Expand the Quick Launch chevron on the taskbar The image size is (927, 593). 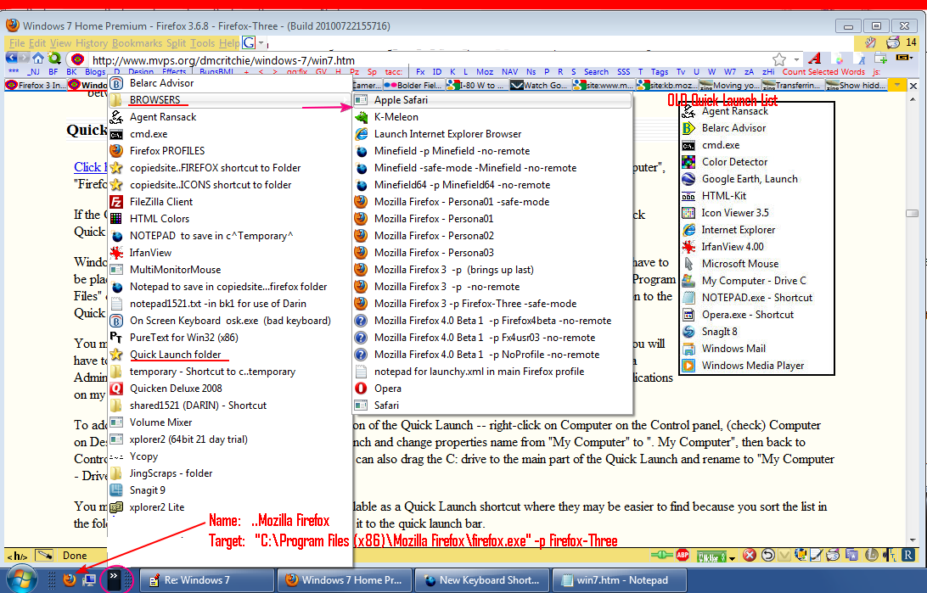pos(114,579)
